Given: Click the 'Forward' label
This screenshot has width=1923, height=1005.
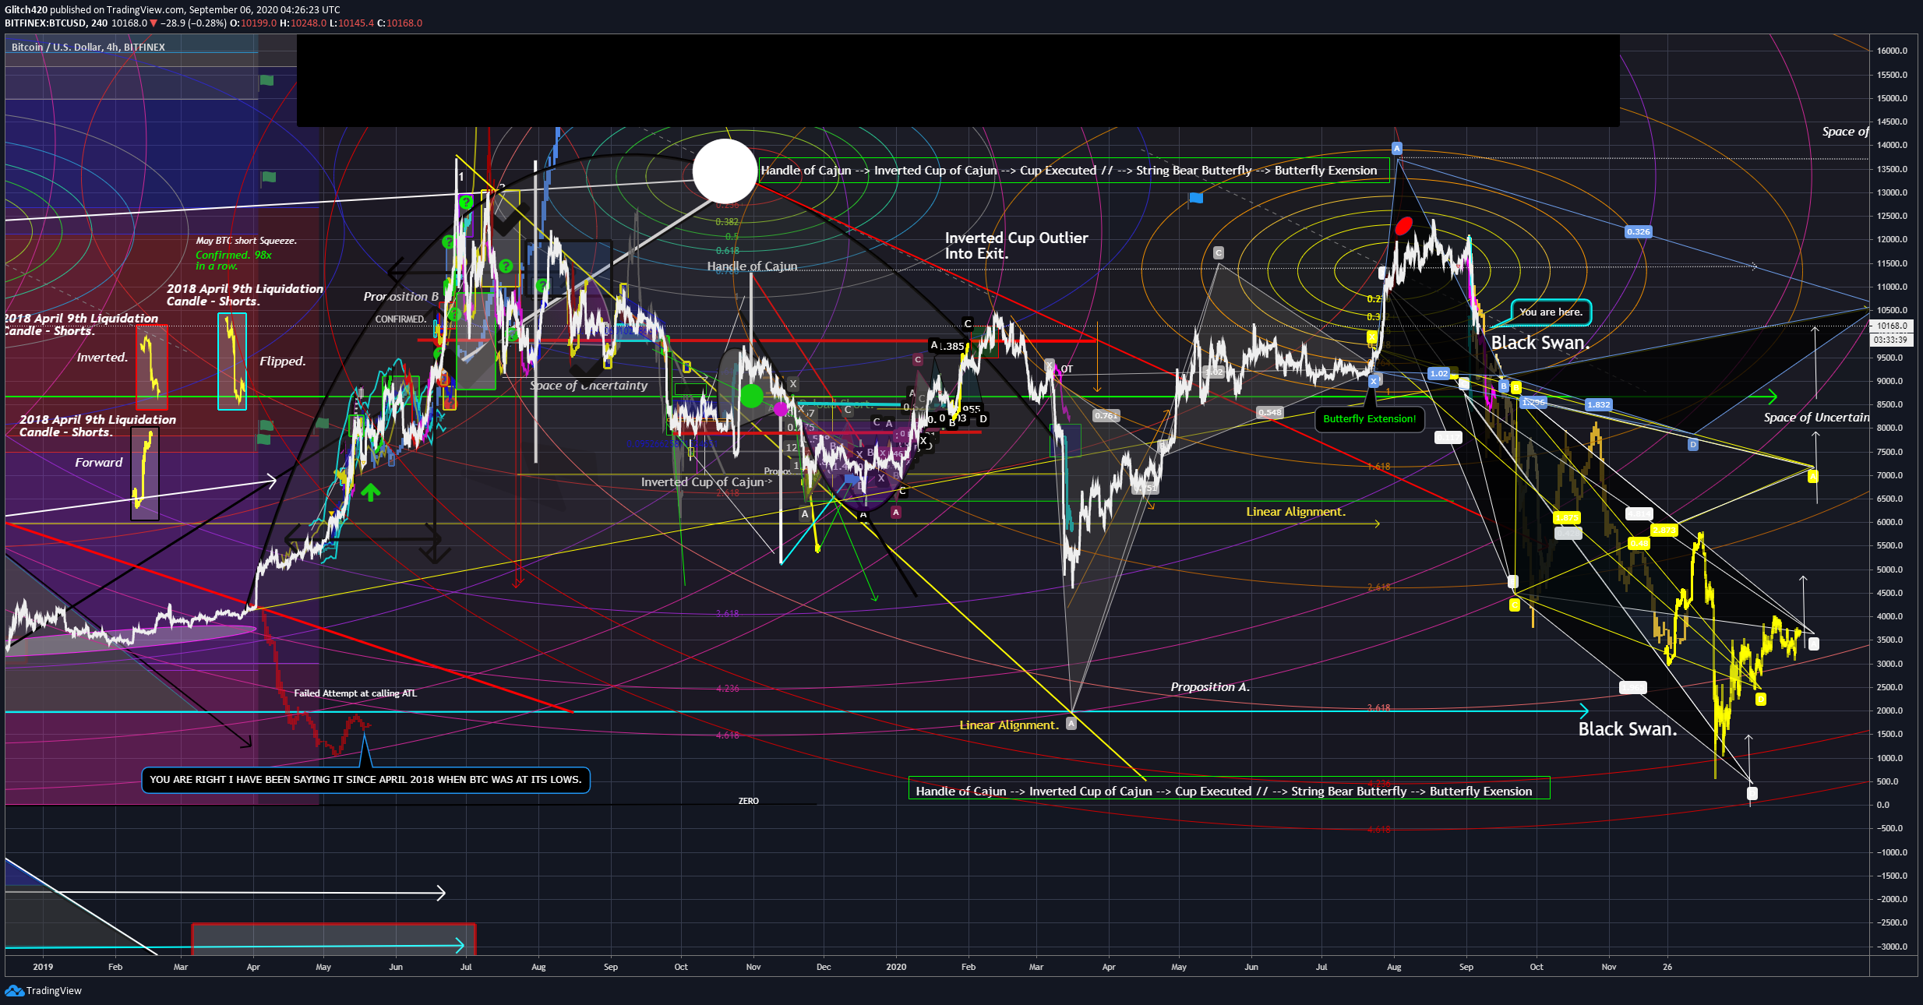Looking at the screenshot, I should tap(99, 462).
